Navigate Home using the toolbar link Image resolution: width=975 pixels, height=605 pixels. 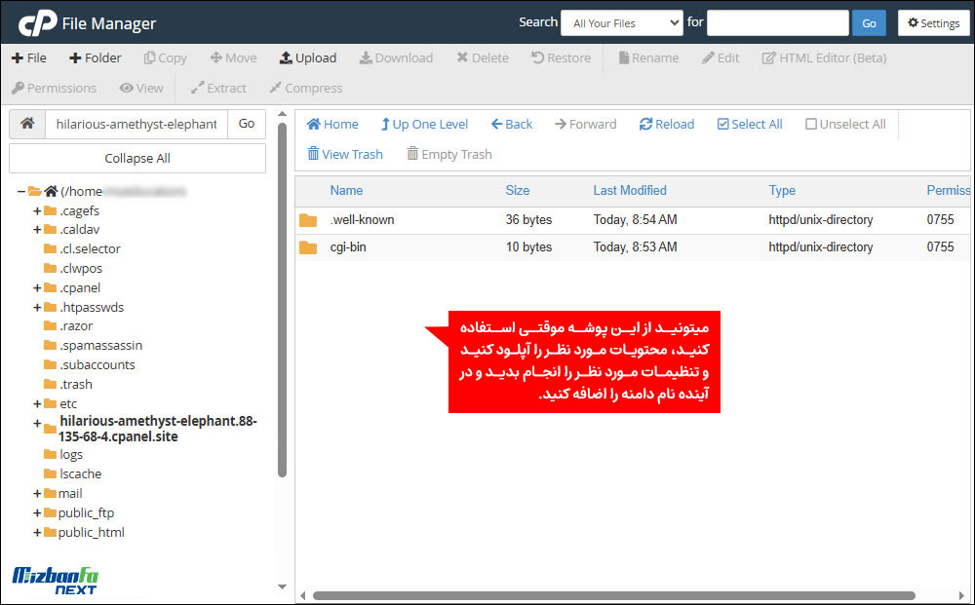click(331, 124)
